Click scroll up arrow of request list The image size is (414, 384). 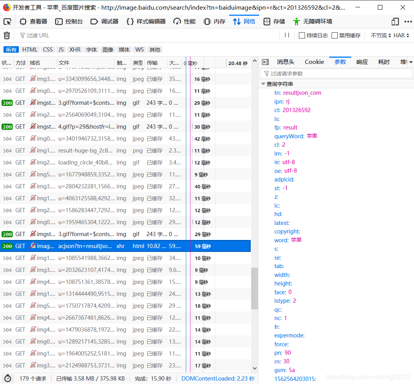tap(255, 61)
